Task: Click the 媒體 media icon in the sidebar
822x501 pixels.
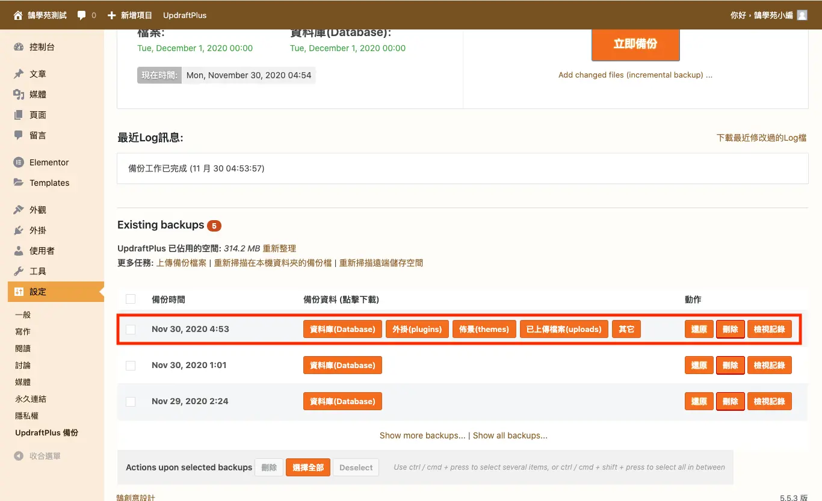Action: coord(19,94)
